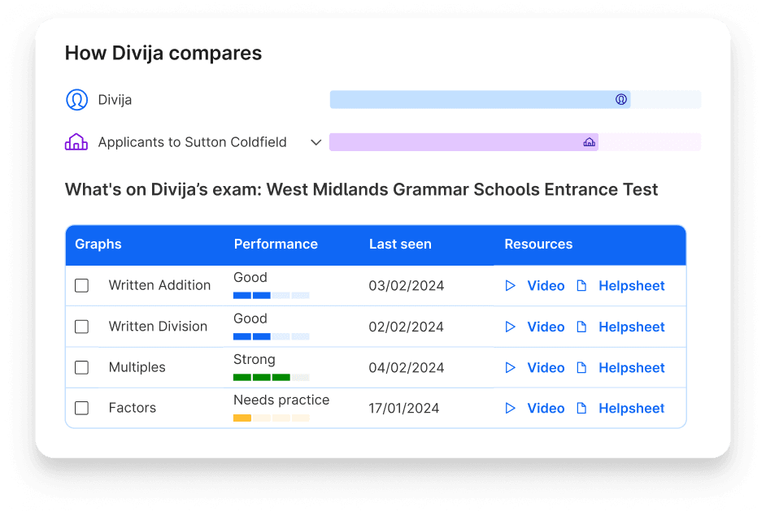Check the Multiples checkbox
Viewport: 766px width, 511px height.
click(x=81, y=367)
